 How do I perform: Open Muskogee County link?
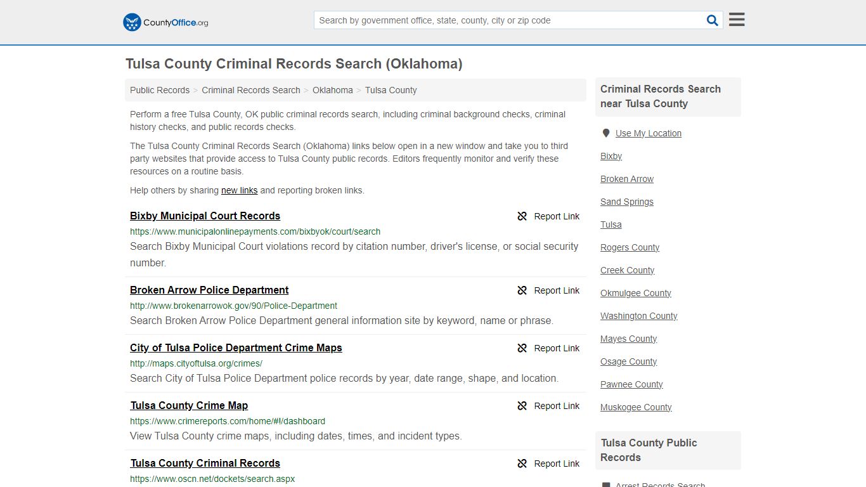click(x=636, y=407)
